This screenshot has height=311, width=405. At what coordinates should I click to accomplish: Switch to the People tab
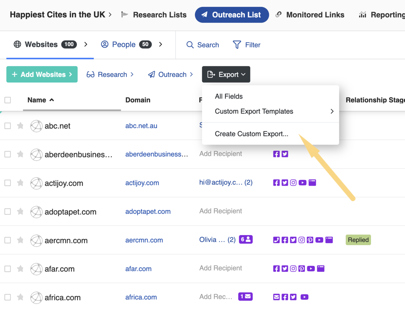coord(124,45)
